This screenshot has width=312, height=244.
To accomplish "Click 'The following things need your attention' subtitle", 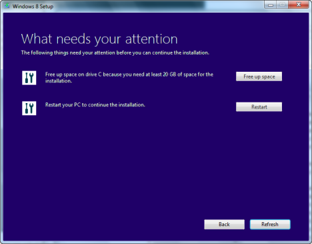I will click(115, 53).
